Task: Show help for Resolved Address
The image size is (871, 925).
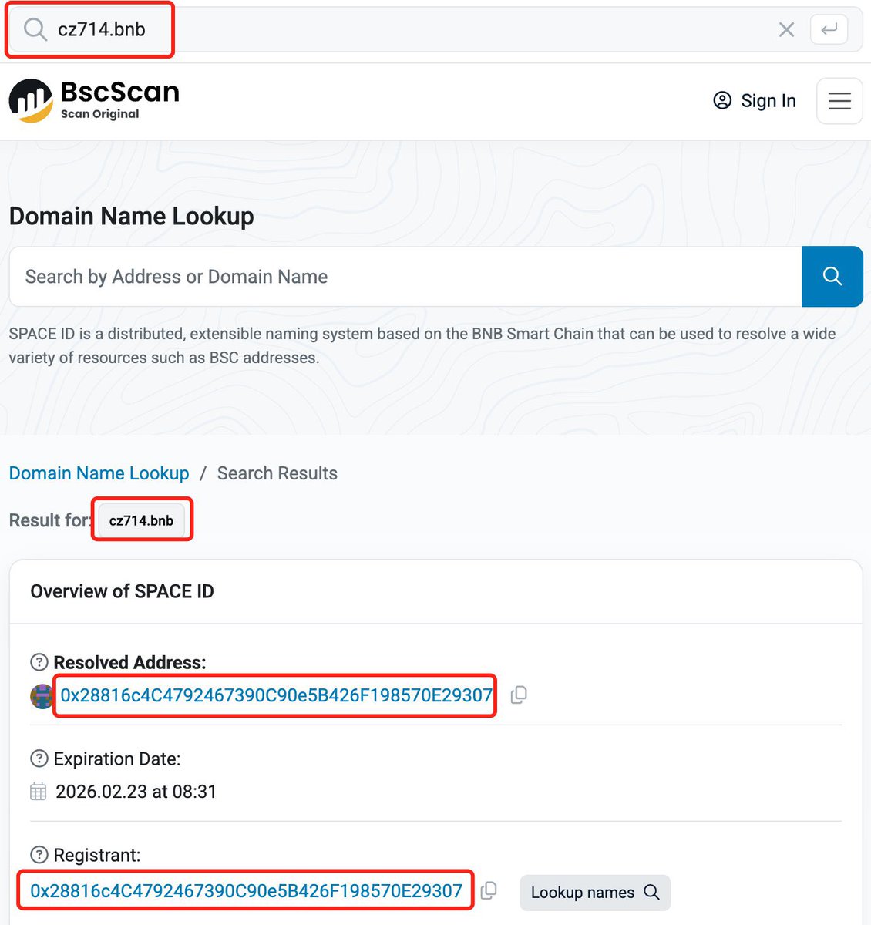Action: coord(39,662)
